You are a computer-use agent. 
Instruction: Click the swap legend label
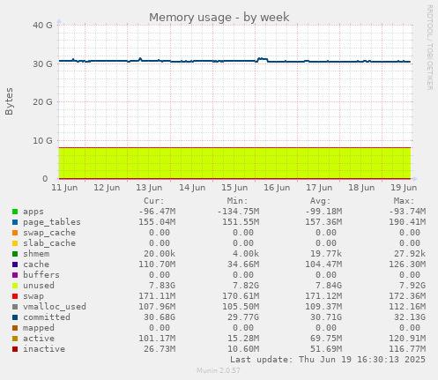coord(33,296)
